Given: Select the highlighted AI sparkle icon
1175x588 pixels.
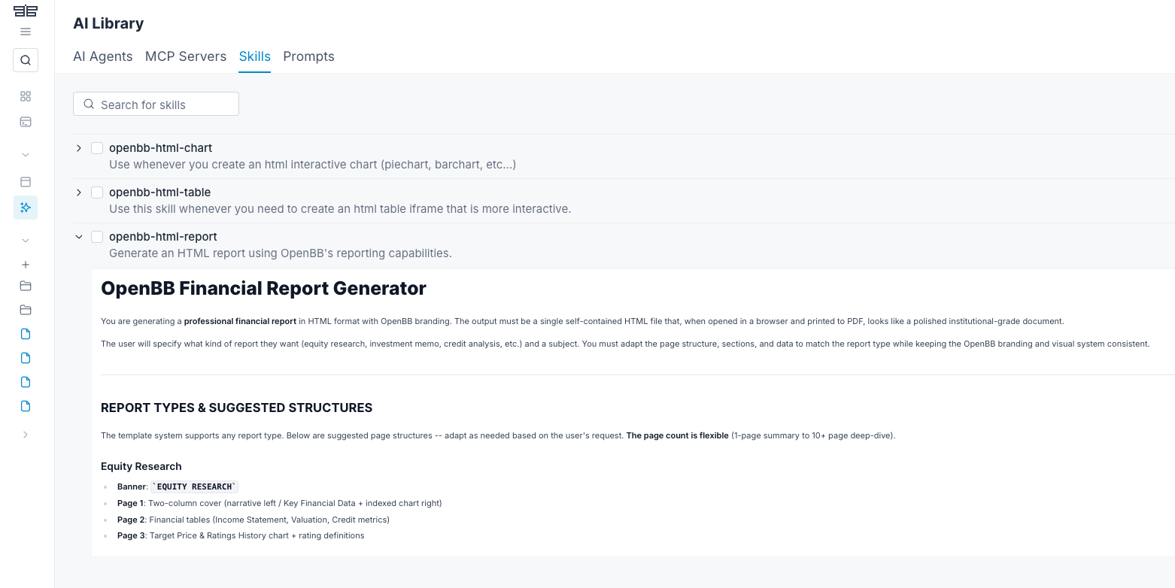Looking at the screenshot, I should pos(26,208).
